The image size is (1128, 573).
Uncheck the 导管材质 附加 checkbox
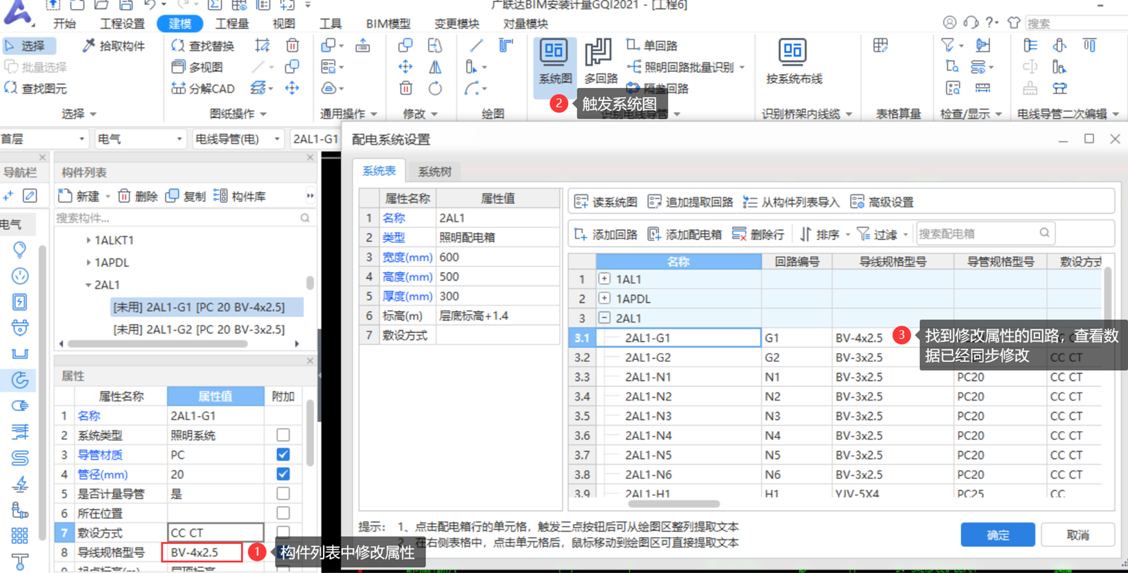pyautogui.click(x=283, y=455)
